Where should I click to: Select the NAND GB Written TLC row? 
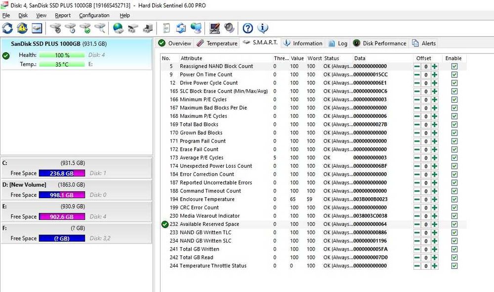click(x=314, y=232)
